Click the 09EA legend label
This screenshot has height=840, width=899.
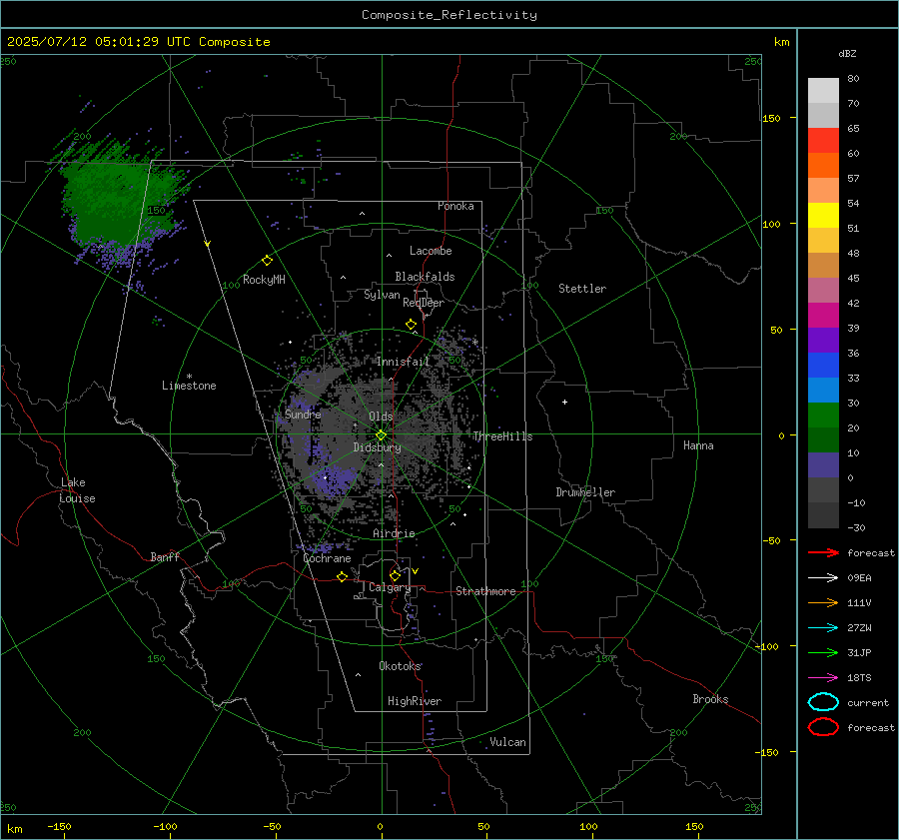tap(859, 578)
